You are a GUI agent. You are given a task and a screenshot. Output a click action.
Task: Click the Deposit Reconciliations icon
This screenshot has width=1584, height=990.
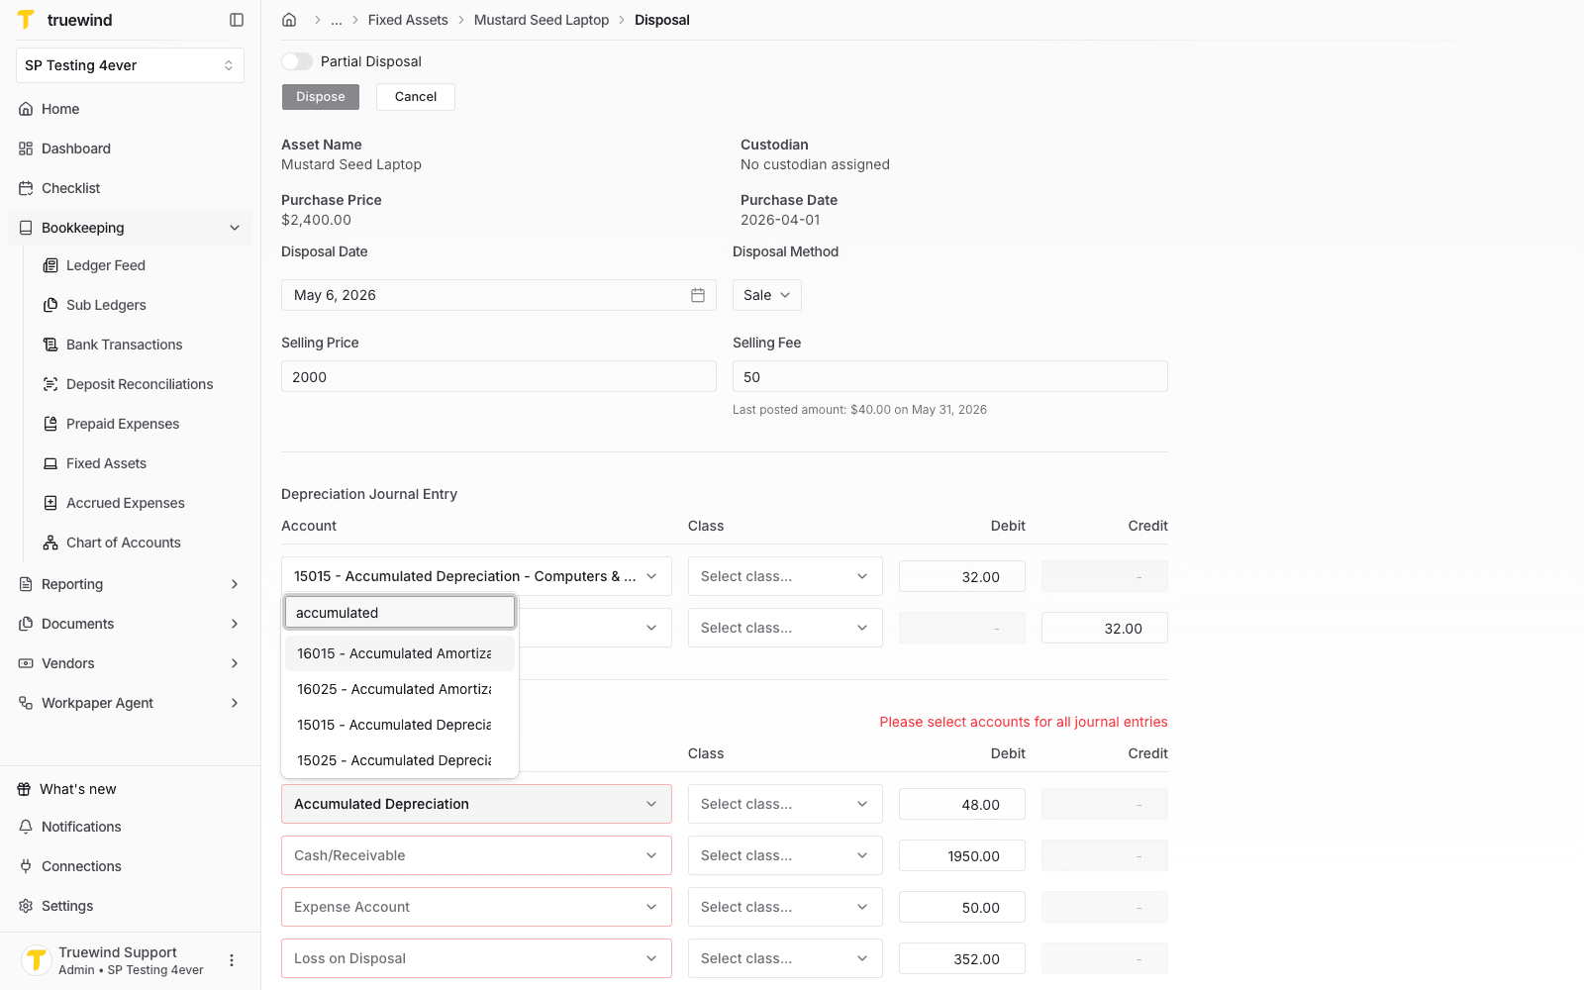click(50, 384)
